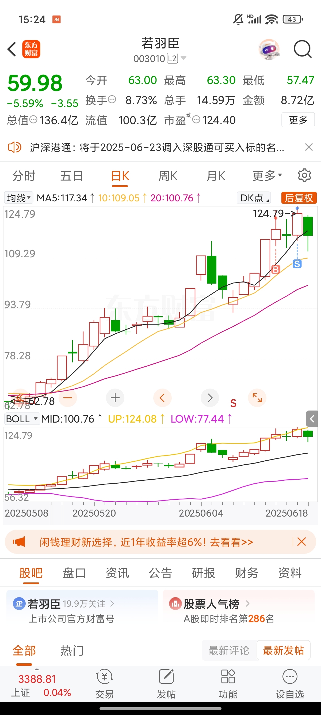Toggle the DK点 indicator
This screenshot has width=321, height=715.
tap(254, 198)
